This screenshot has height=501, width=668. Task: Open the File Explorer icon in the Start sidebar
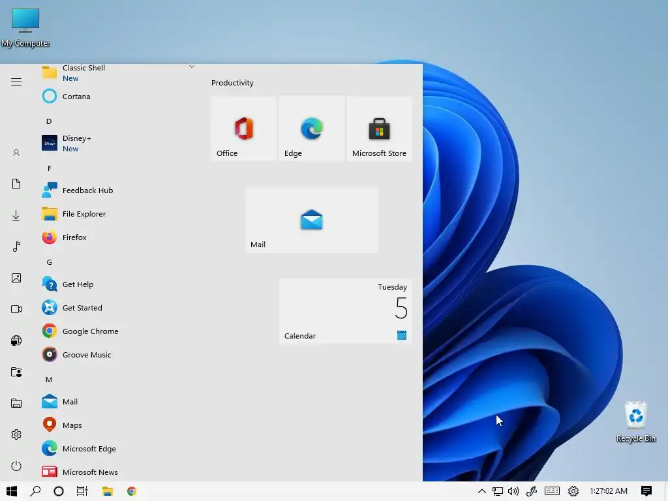point(16,403)
